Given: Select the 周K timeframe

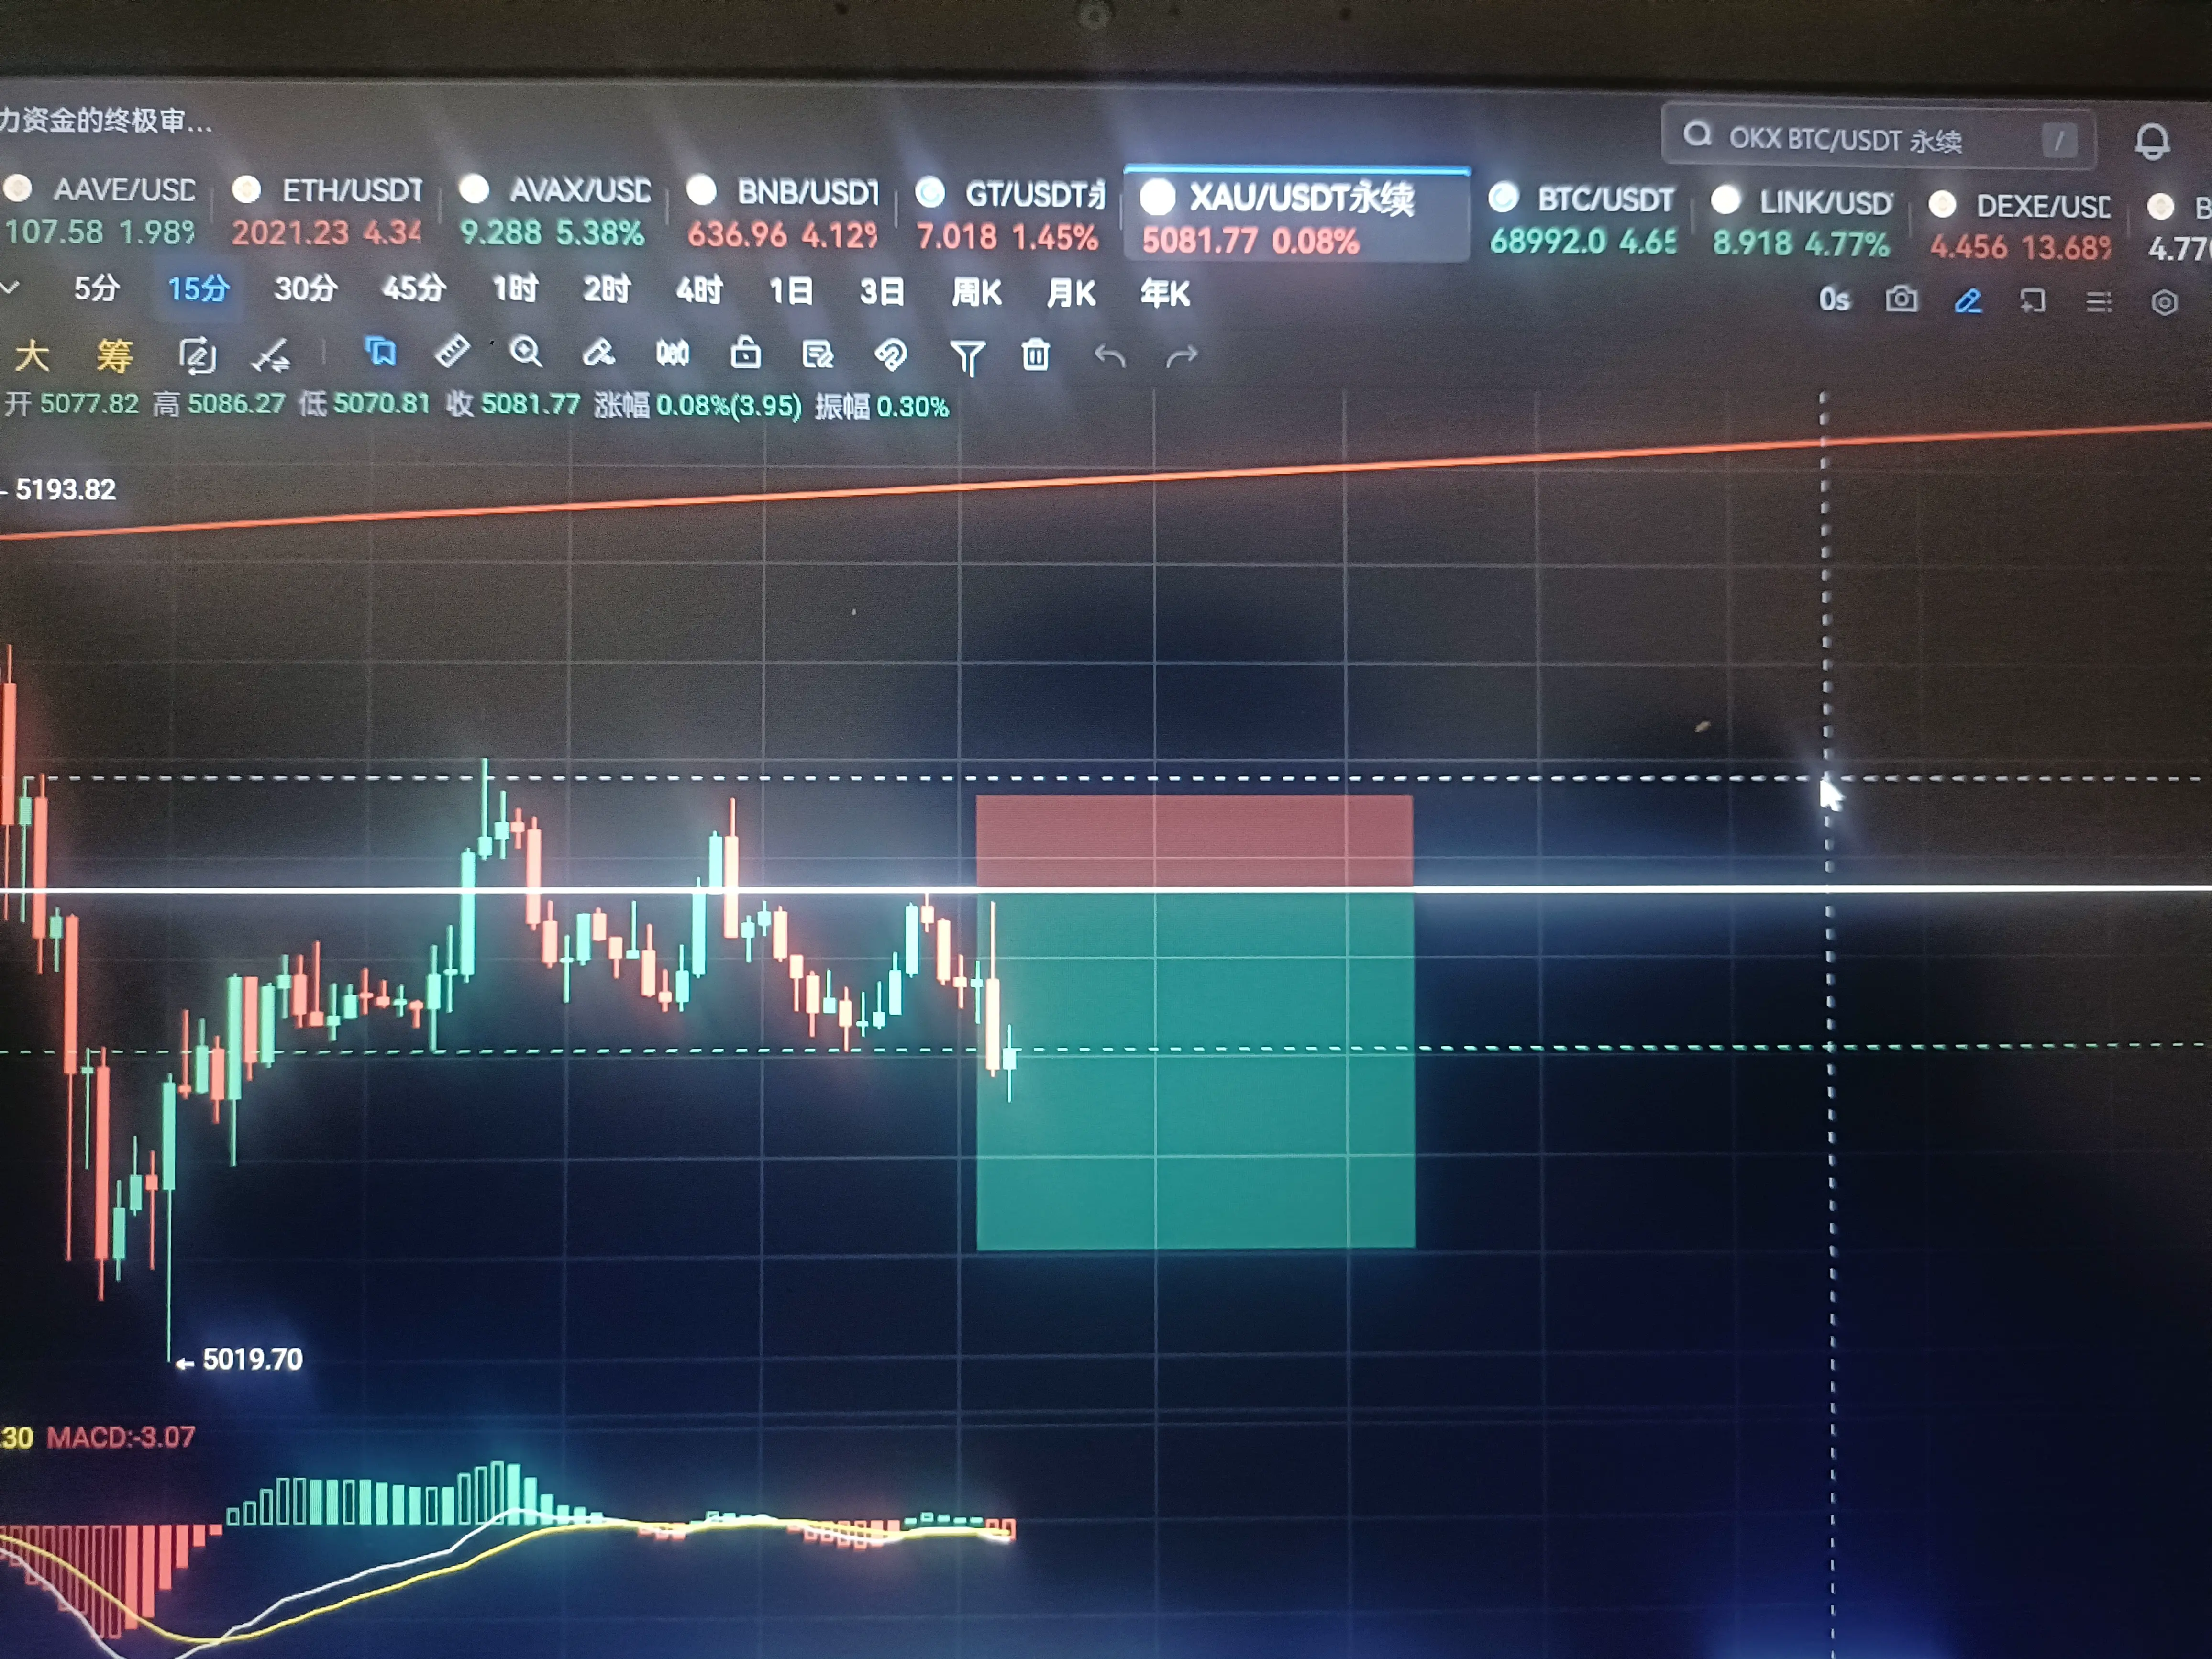Looking at the screenshot, I should [x=976, y=293].
